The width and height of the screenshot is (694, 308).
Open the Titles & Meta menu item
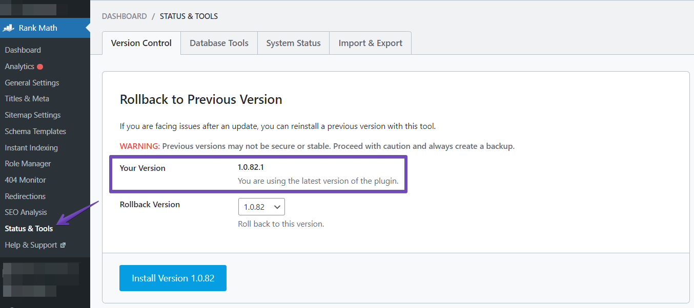click(x=27, y=99)
